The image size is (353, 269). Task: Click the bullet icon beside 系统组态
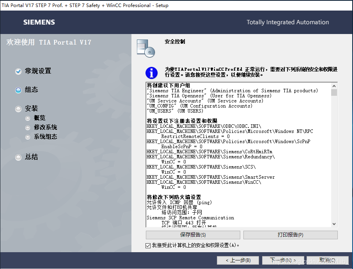28,137
